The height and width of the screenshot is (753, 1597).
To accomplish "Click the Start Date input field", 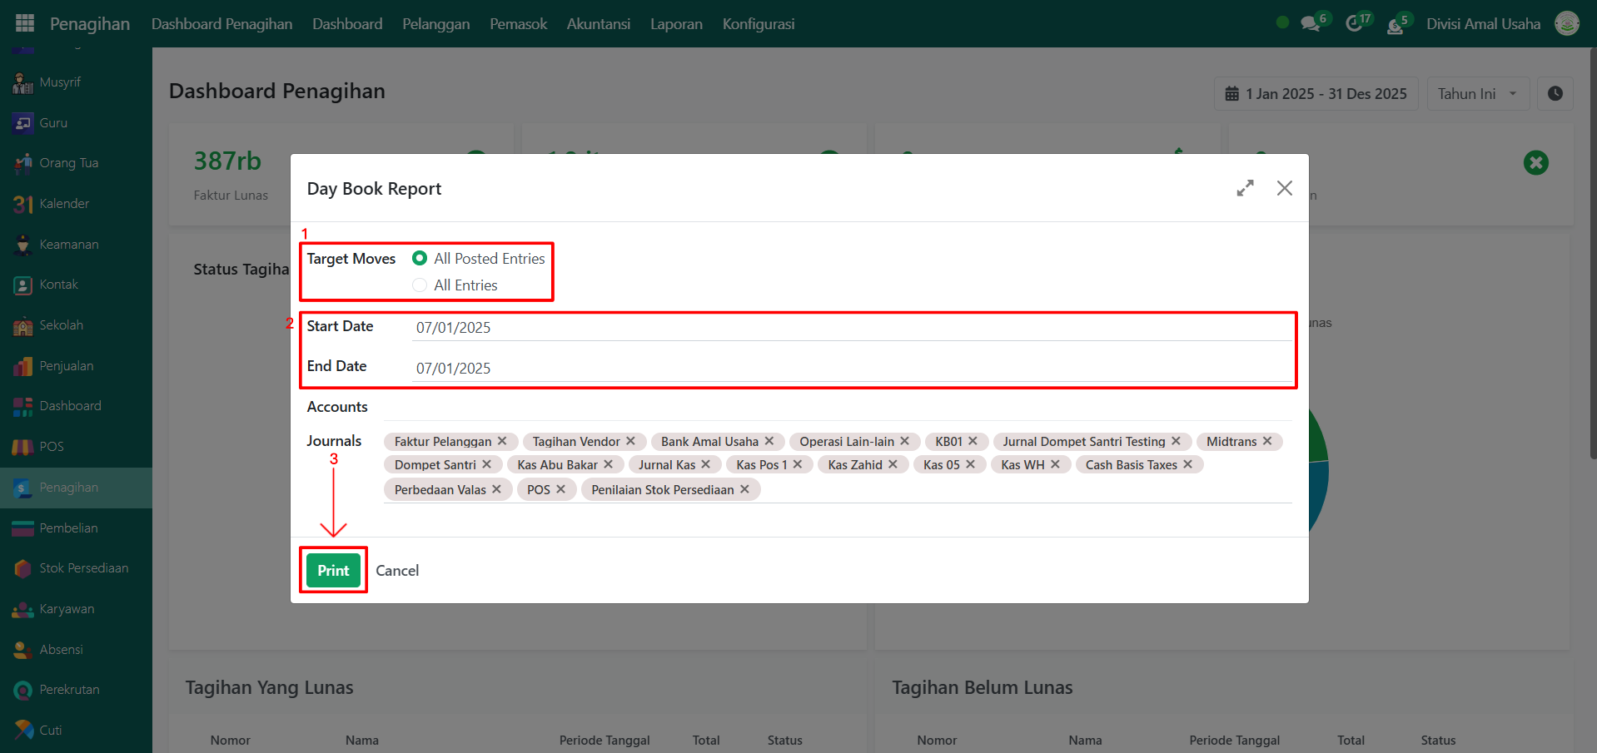I will coord(849,328).
